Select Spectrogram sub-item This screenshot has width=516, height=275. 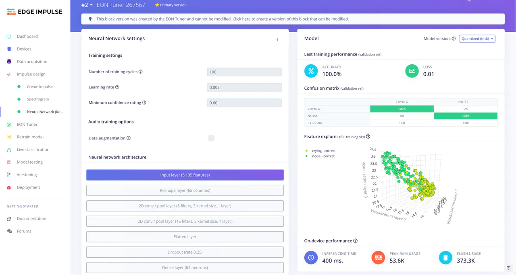38,99
